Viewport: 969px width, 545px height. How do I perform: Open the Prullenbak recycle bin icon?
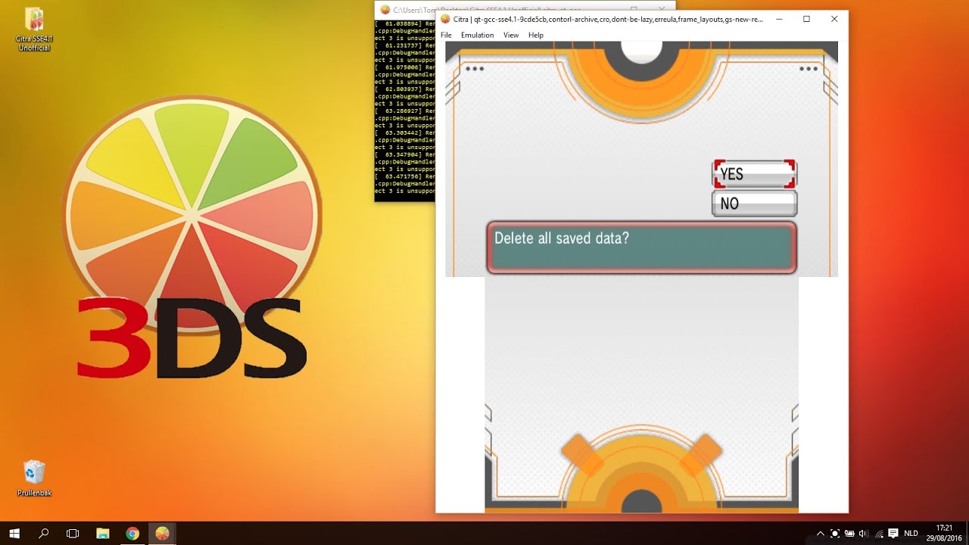tap(34, 478)
